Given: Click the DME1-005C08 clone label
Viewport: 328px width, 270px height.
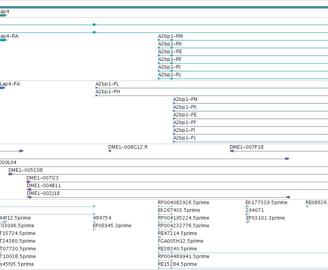Looking at the screenshot, I should (x=25, y=170).
